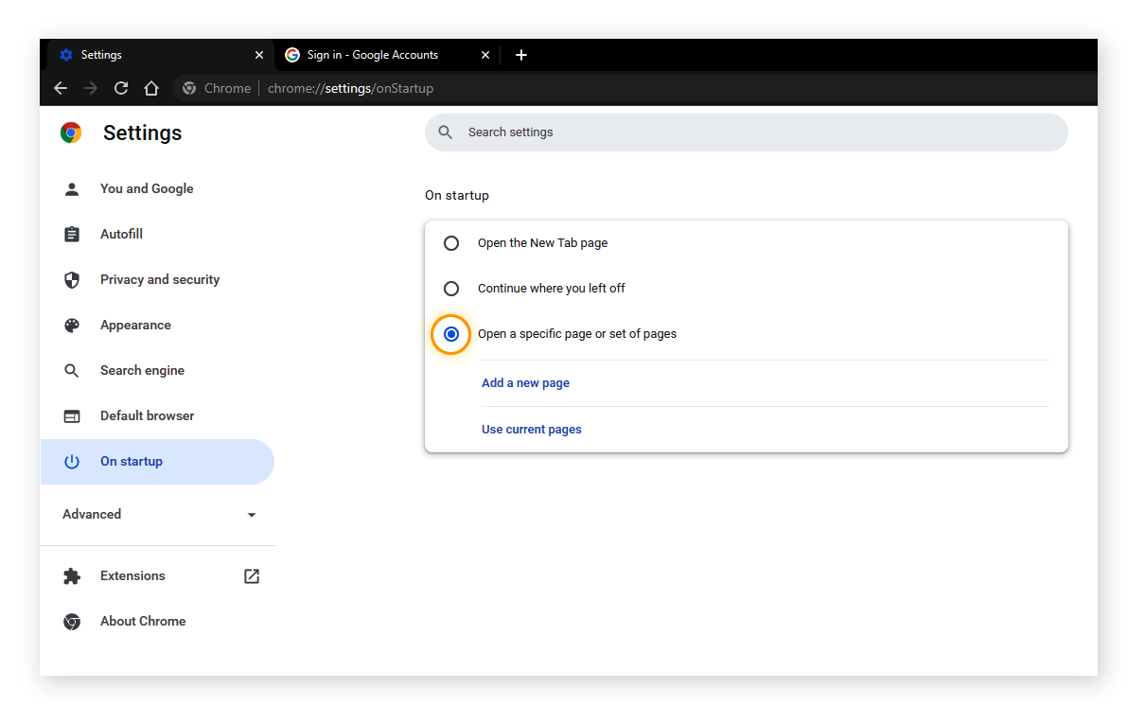
Task: Click Use current pages link
Action: 532,430
